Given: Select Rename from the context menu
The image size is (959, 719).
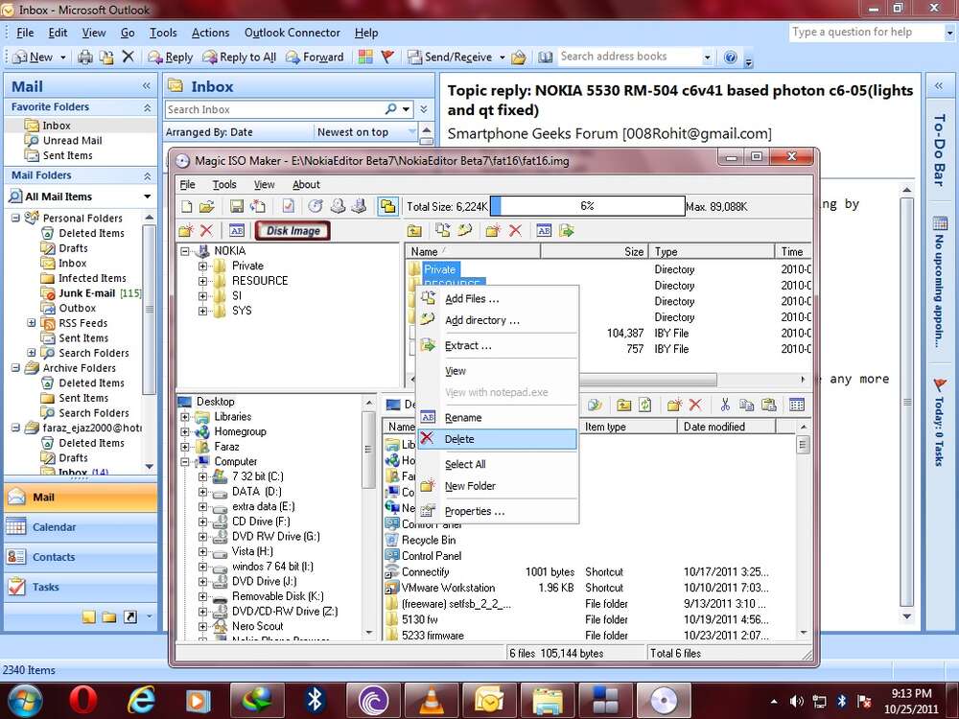Looking at the screenshot, I should pos(497,418).
